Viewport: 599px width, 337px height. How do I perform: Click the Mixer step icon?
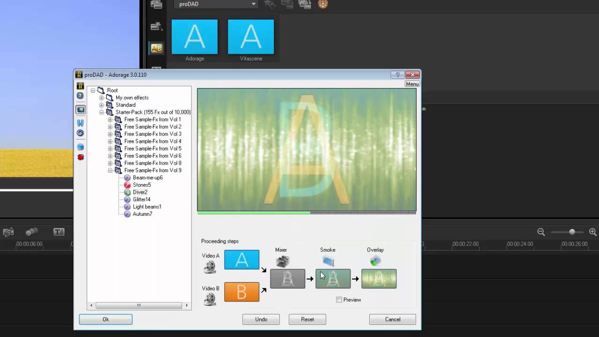point(282,261)
